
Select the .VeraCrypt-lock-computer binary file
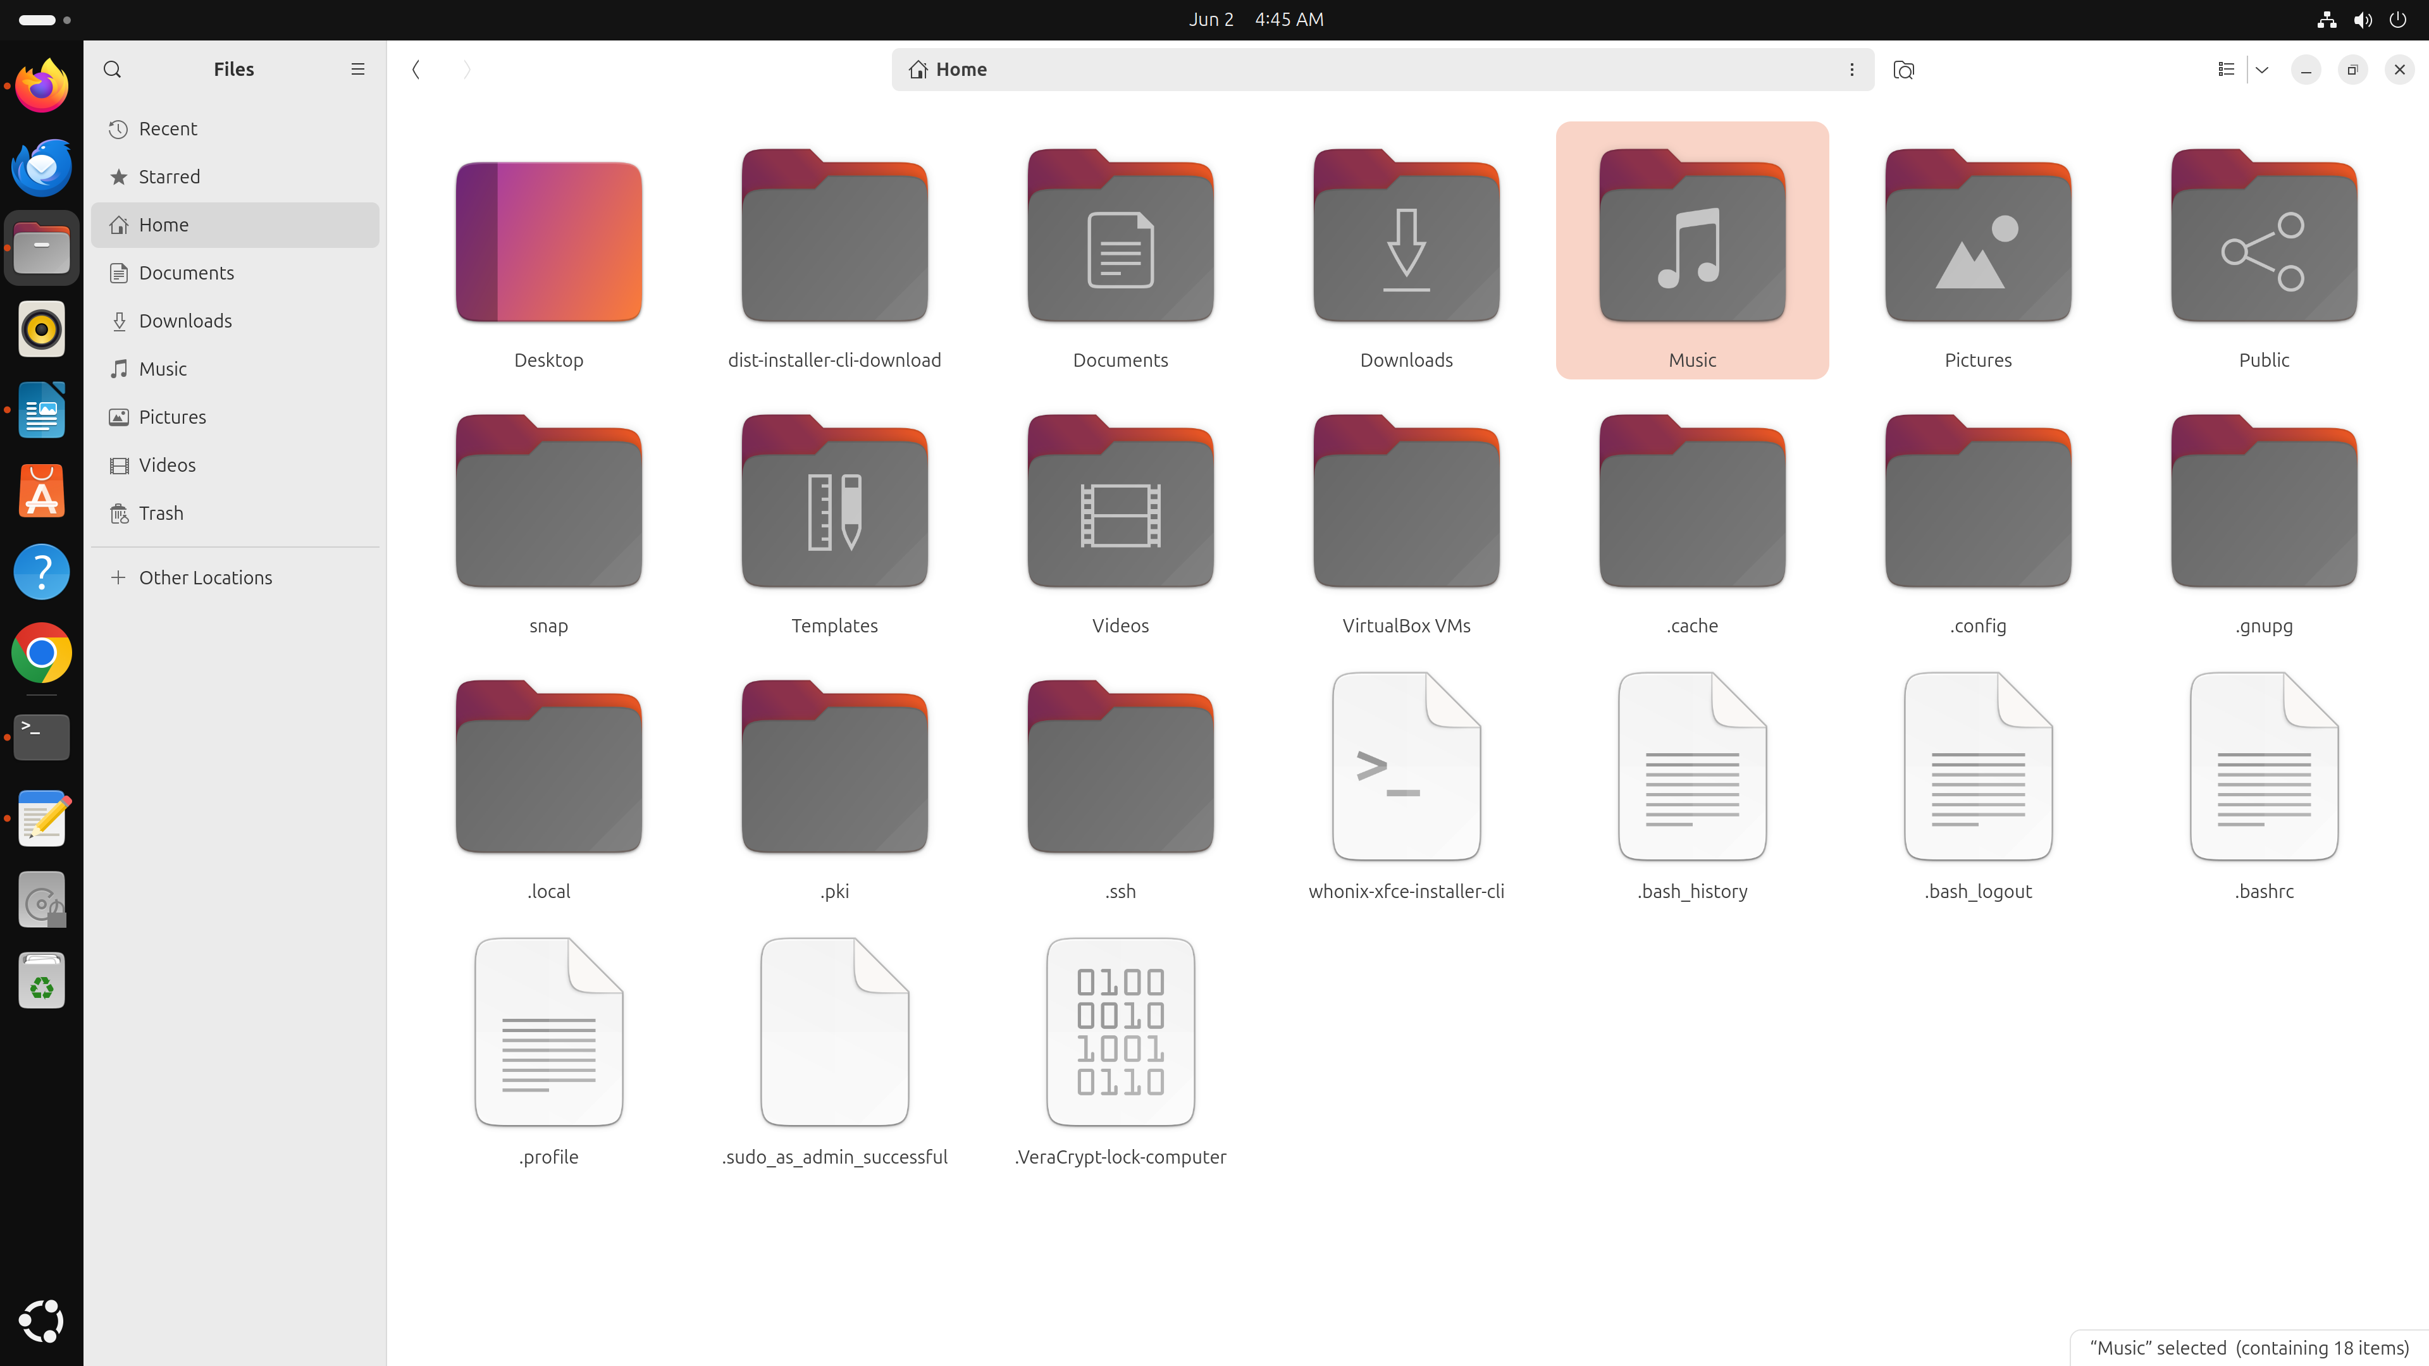click(x=1119, y=1032)
